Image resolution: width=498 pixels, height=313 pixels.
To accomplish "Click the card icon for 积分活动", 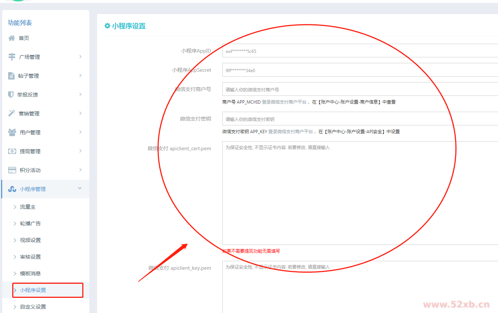I will click(x=12, y=170).
